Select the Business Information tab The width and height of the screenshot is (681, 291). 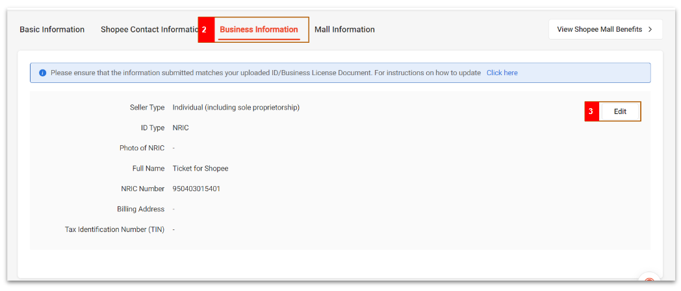point(259,30)
